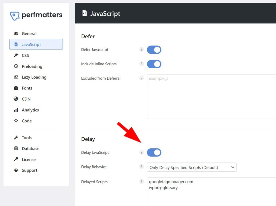Click the help icon beside Include Inline Scripts
Screen dimensions: 276x206
point(142,64)
